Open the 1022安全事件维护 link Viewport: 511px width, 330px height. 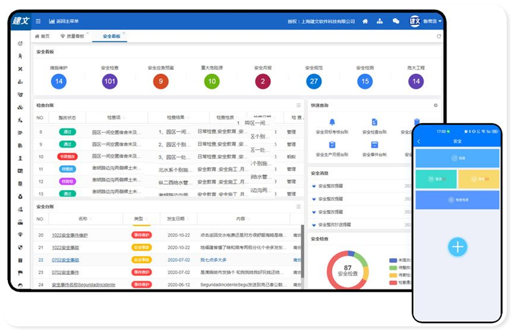pos(69,235)
